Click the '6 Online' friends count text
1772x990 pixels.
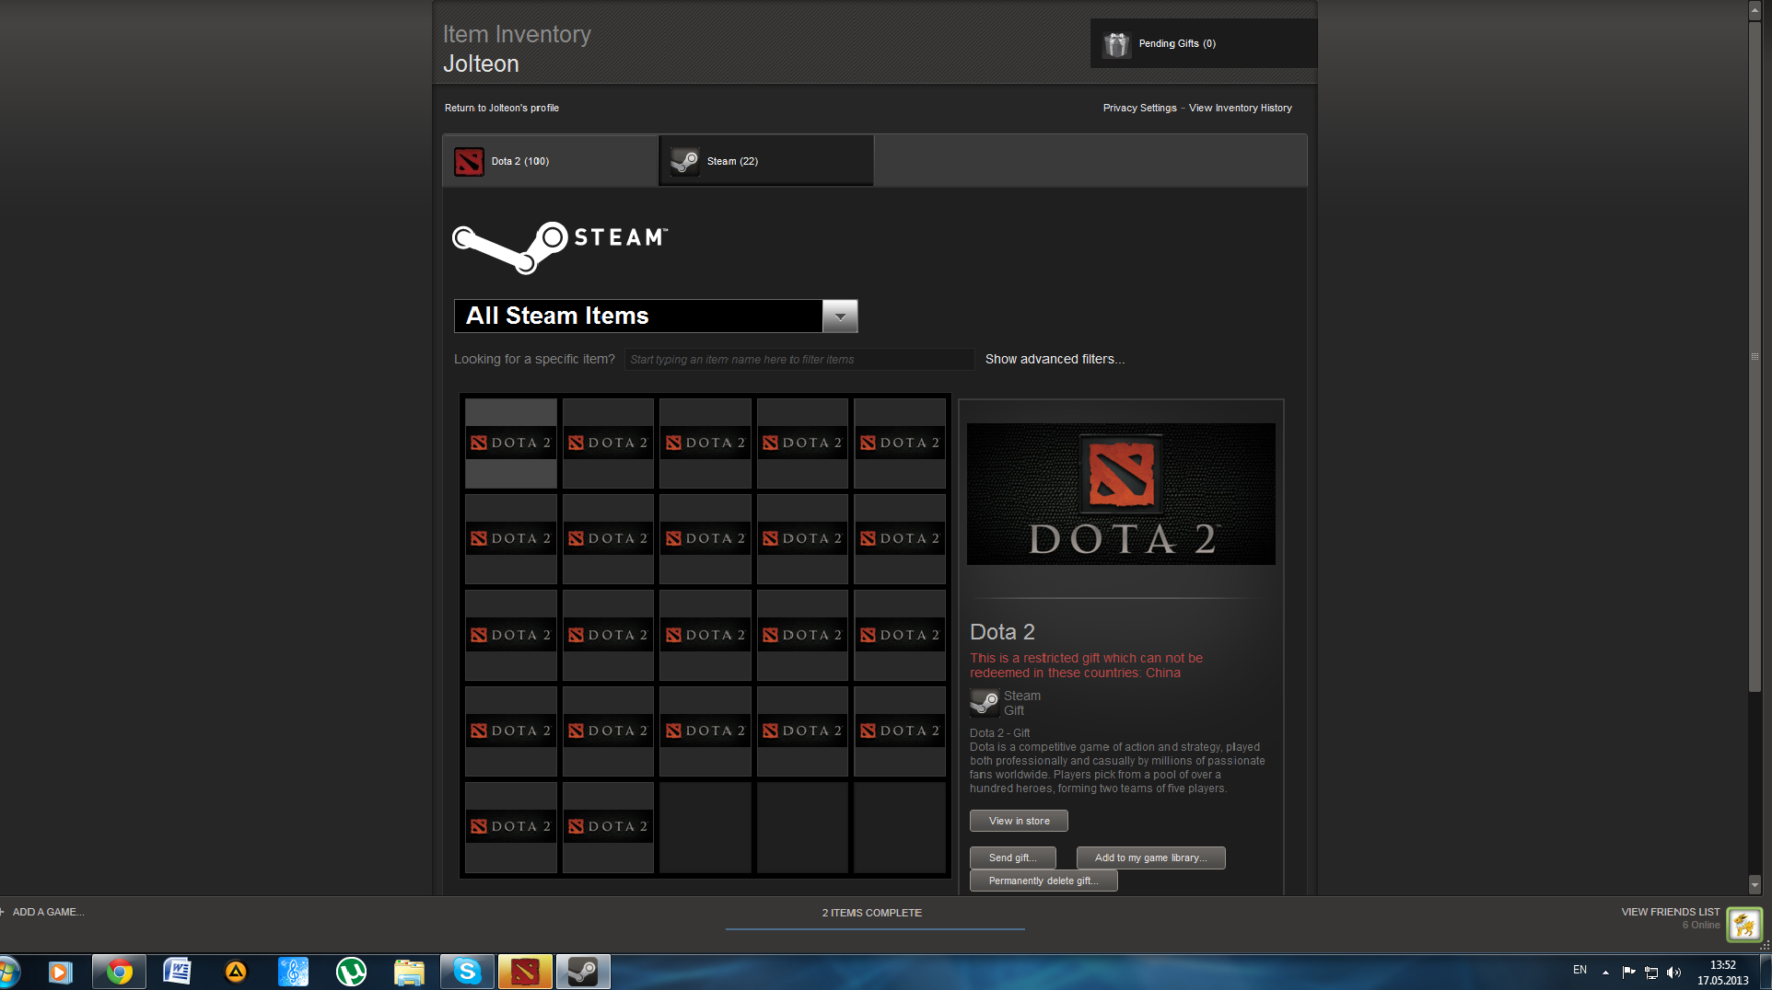(x=1701, y=925)
